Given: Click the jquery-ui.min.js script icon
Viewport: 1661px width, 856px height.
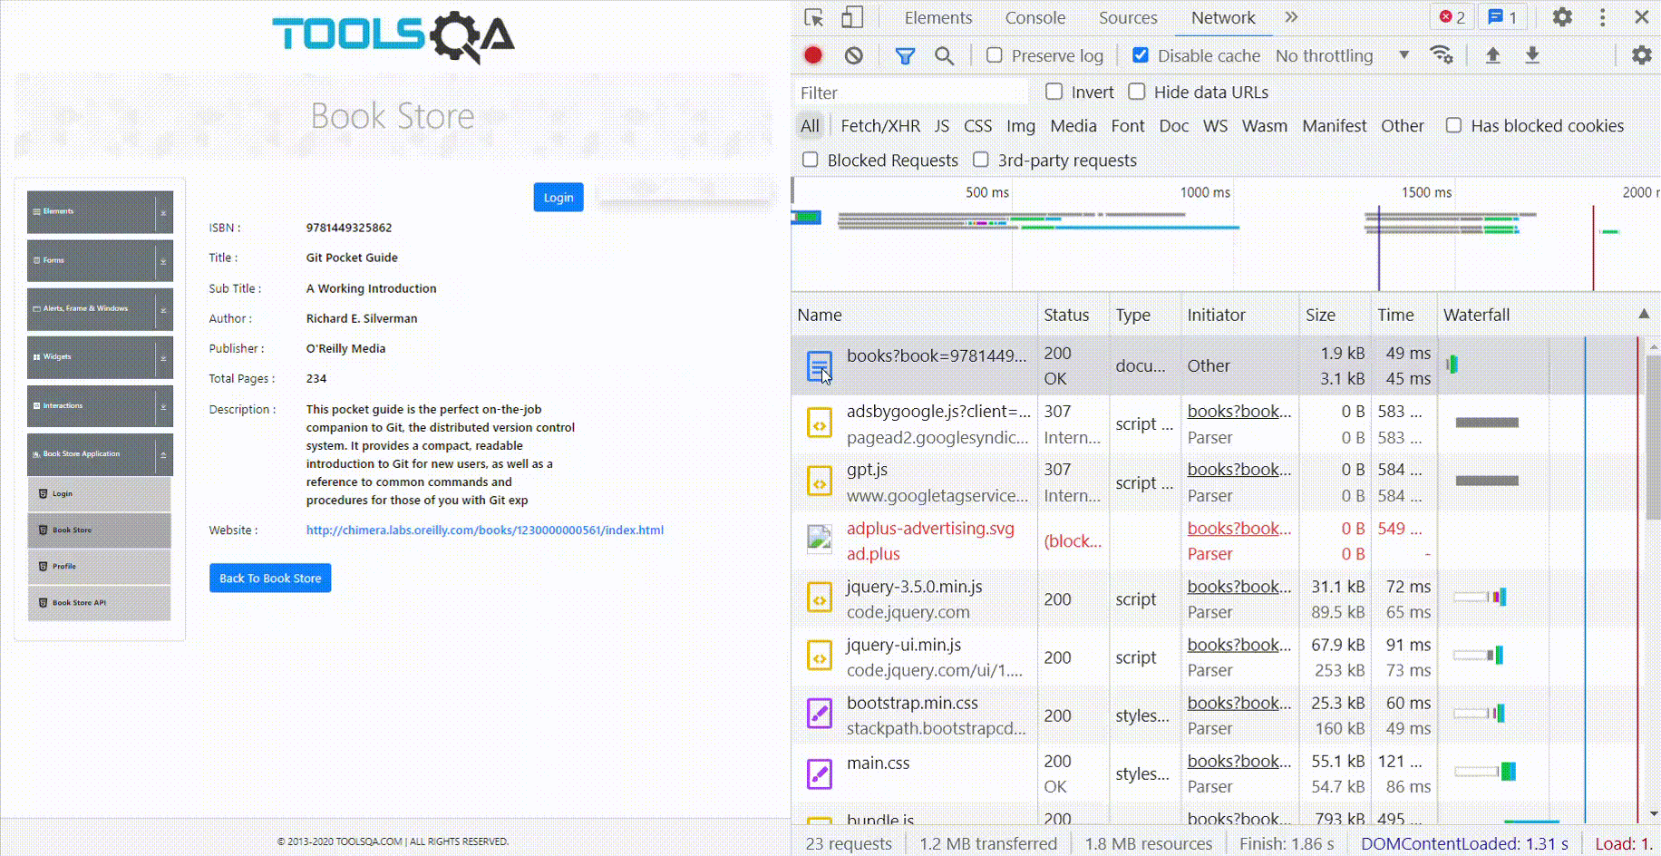Looking at the screenshot, I should pyautogui.click(x=820, y=657).
